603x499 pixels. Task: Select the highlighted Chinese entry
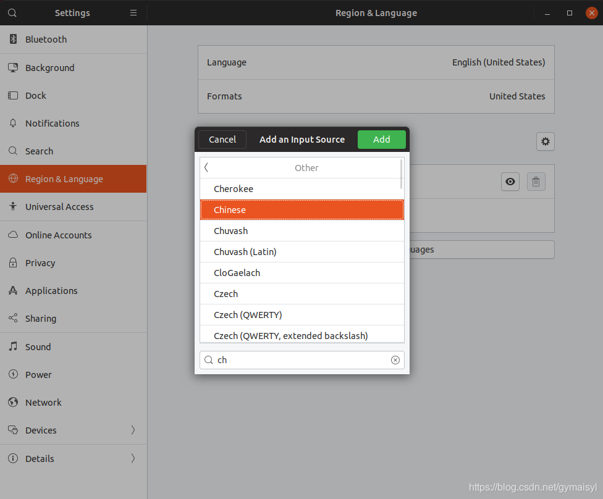coord(302,209)
